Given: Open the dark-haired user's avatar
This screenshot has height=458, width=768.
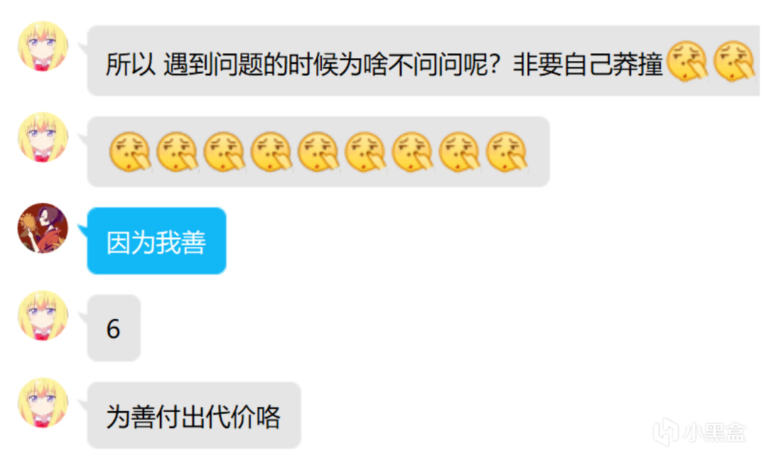Looking at the screenshot, I should (x=43, y=228).
